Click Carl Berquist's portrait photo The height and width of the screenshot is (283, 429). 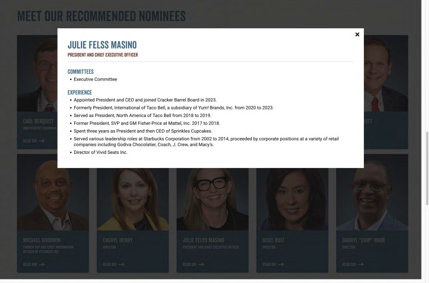coord(37,73)
